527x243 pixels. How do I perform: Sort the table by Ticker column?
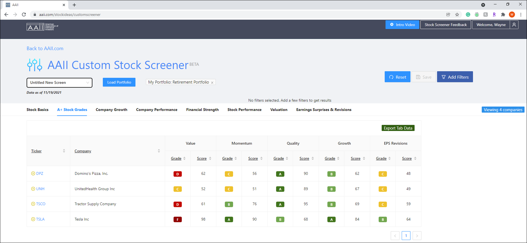click(x=64, y=151)
